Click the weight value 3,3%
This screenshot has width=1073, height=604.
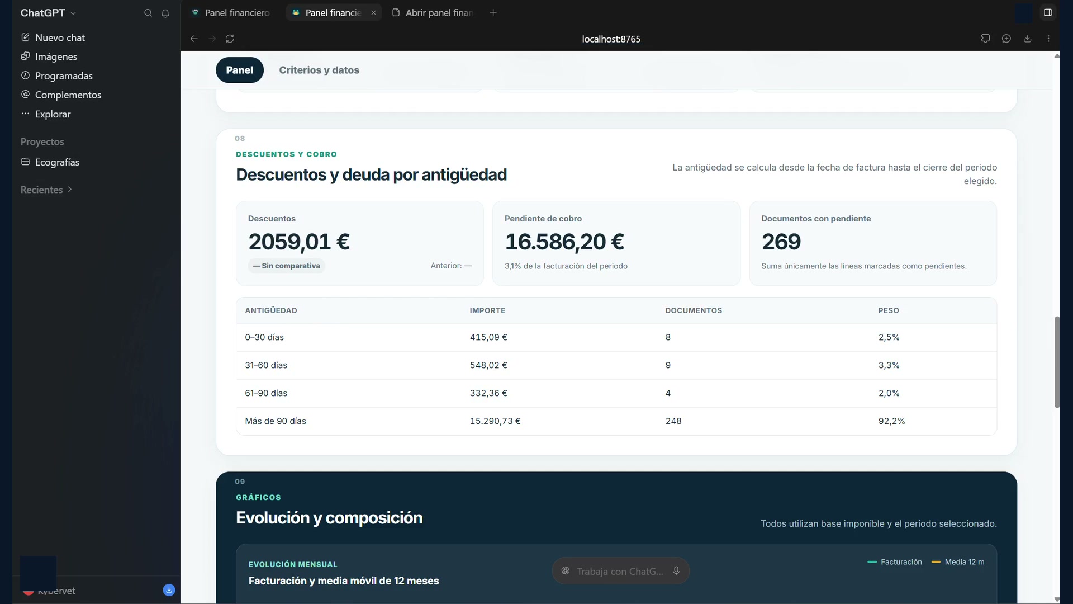pyautogui.click(x=889, y=365)
